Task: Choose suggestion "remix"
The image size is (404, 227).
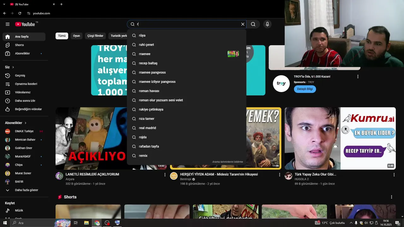Action: pyautogui.click(x=187, y=156)
